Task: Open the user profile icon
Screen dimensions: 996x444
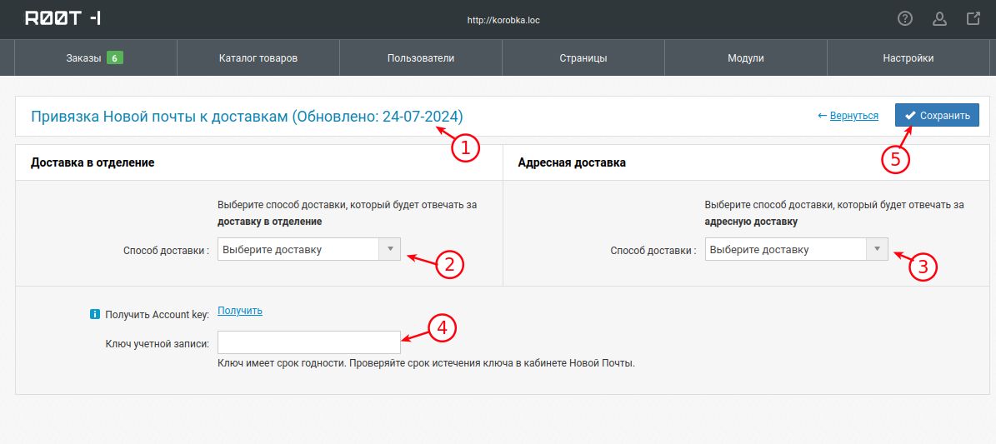Action: click(939, 19)
